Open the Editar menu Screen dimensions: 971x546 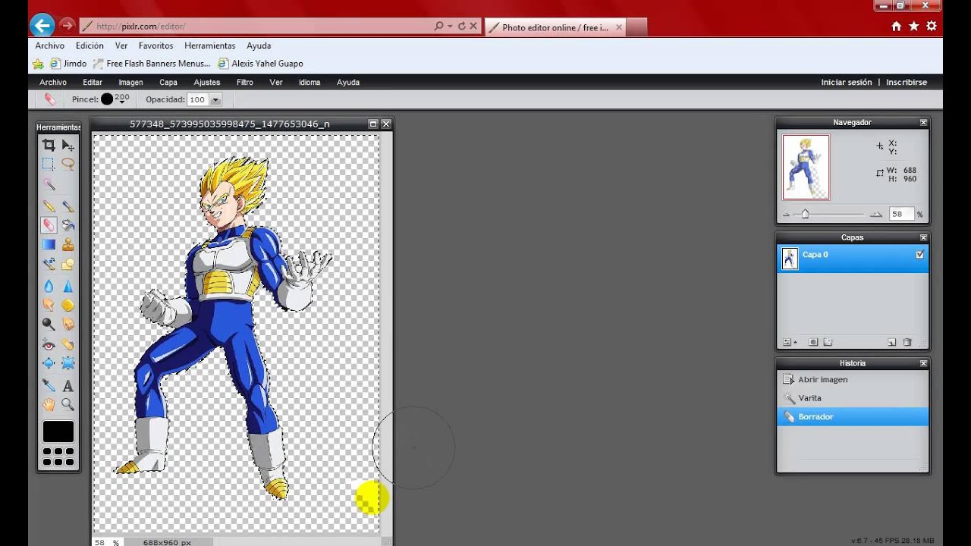(93, 82)
